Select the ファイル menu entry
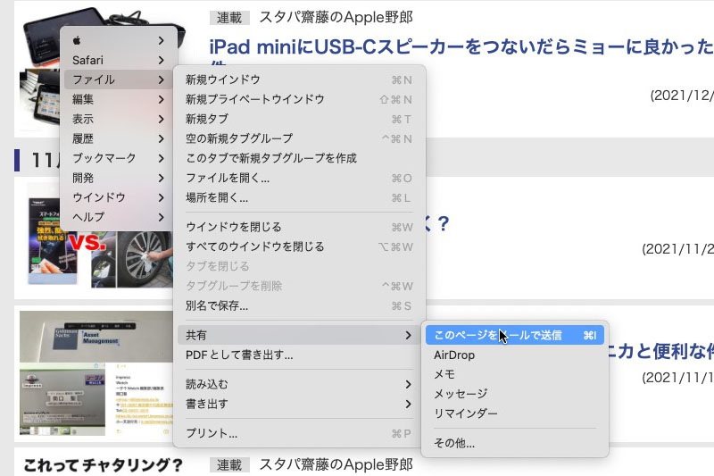 click(x=118, y=79)
